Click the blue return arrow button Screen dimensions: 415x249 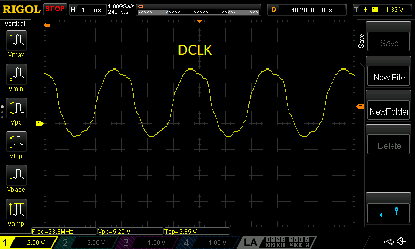click(x=389, y=213)
